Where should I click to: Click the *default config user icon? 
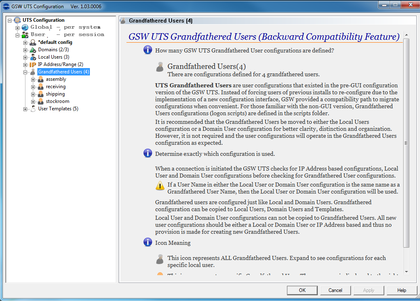[x=33, y=42]
